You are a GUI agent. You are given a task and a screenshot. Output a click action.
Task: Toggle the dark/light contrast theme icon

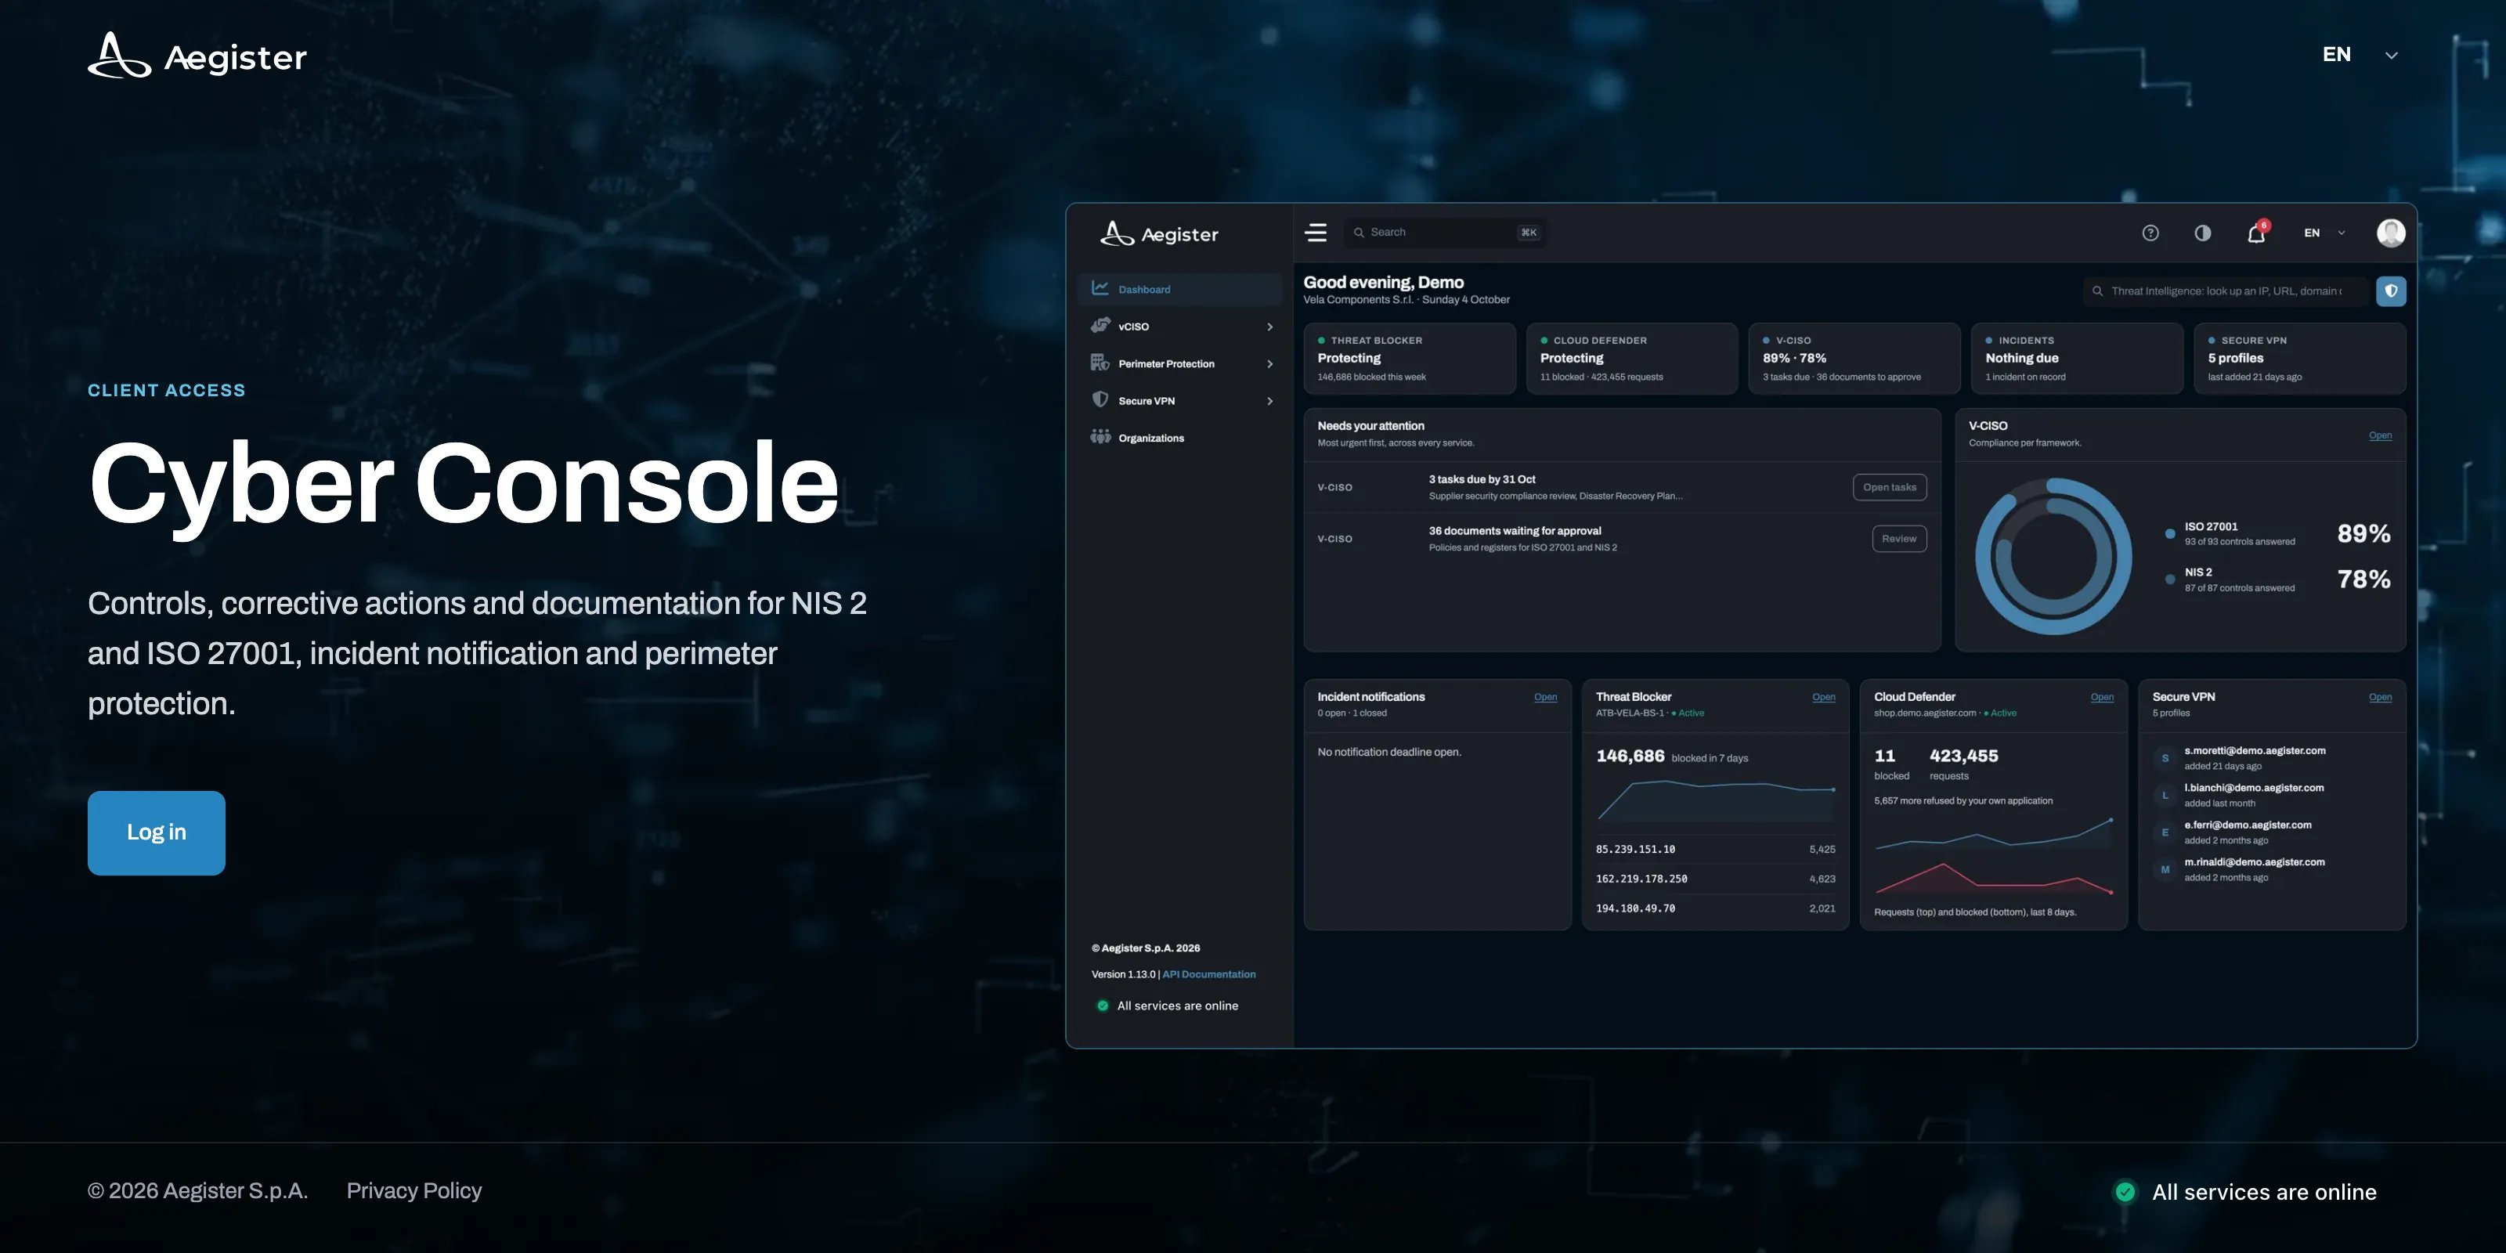tap(2202, 233)
